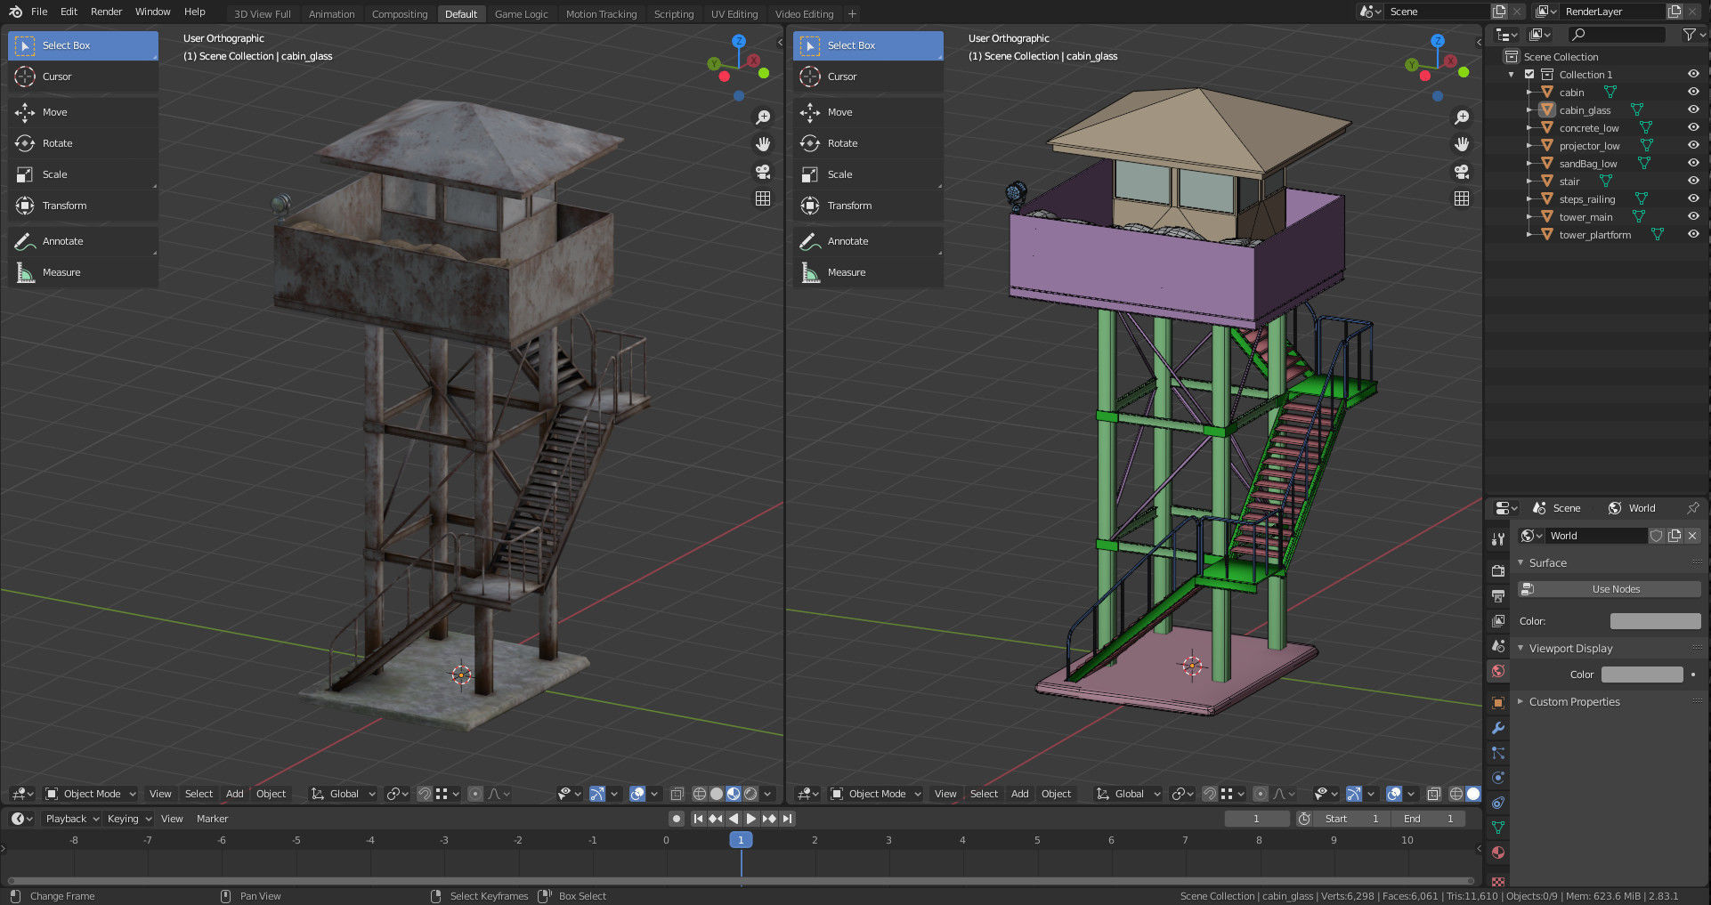The image size is (1711, 905).
Task: Jump to timeline end frame button
Action: [787, 819]
